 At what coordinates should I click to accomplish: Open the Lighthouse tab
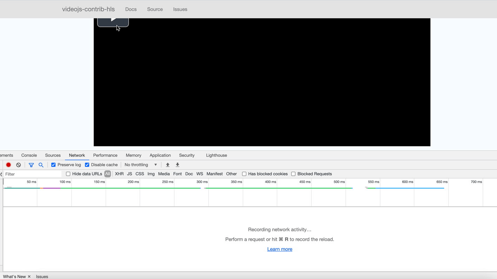tap(216, 155)
